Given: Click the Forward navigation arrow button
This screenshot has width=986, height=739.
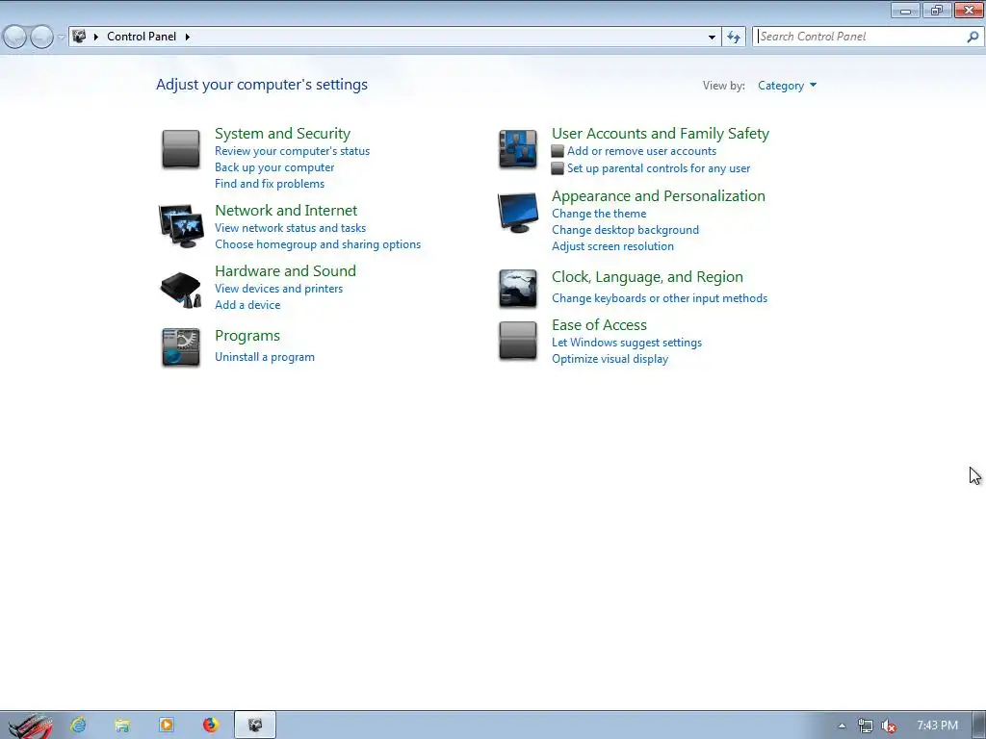Looking at the screenshot, I should [41, 37].
